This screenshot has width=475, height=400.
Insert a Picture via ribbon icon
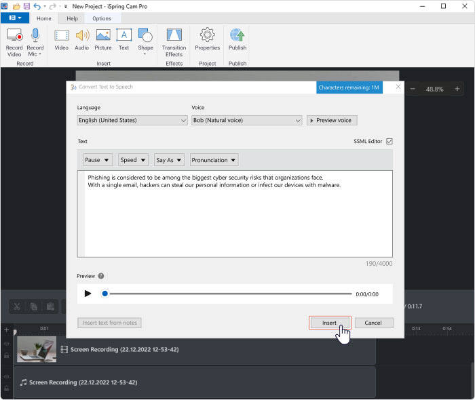click(x=103, y=36)
